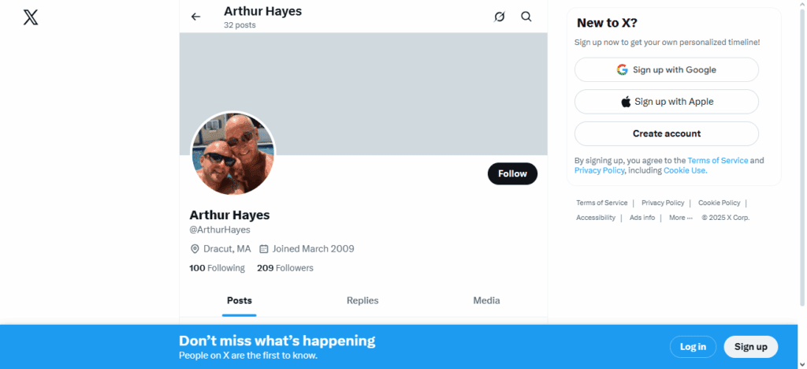The height and width of the screenshot is (369, 807).
Task: Click the Grok icon in the profile header
Action: (499, 17)
